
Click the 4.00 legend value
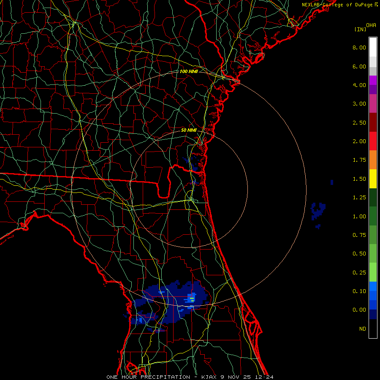pos(359,85)
